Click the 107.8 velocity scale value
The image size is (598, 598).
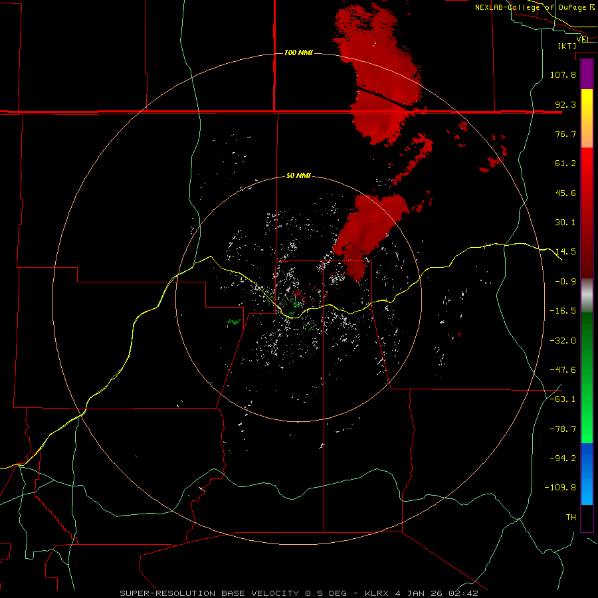[563, 74]
